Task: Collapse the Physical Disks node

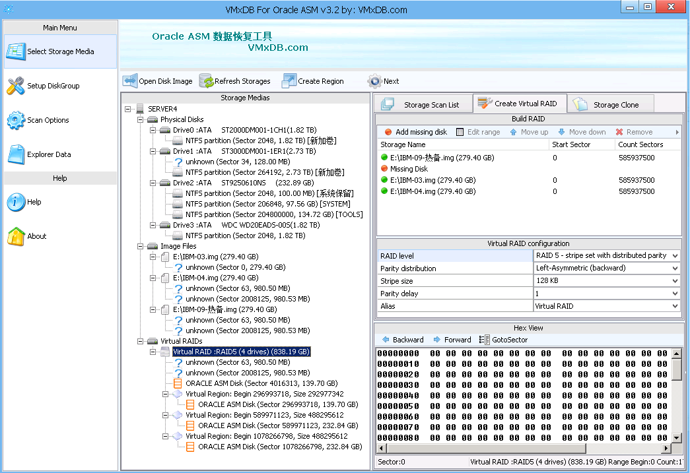Action: click(x=140, y=119)
